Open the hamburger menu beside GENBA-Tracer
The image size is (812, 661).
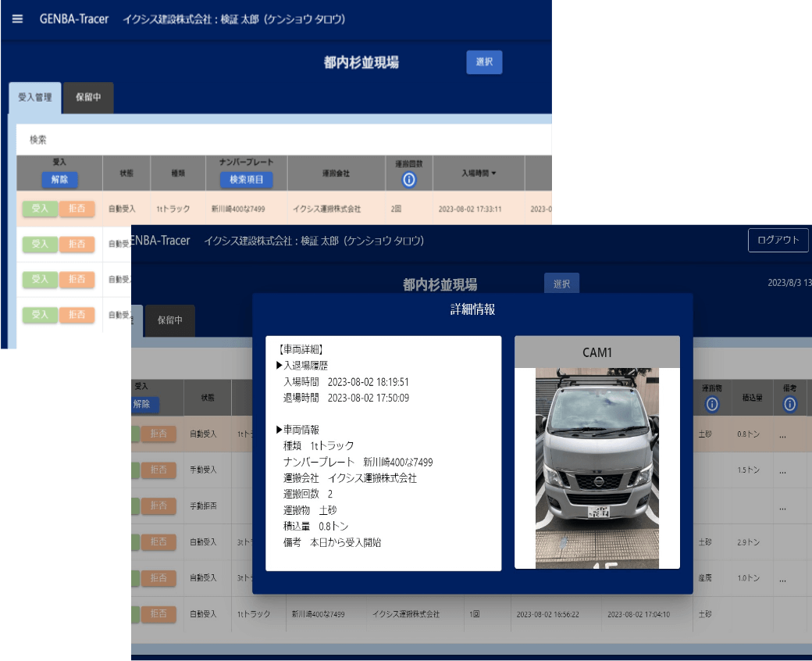point(18,19)
